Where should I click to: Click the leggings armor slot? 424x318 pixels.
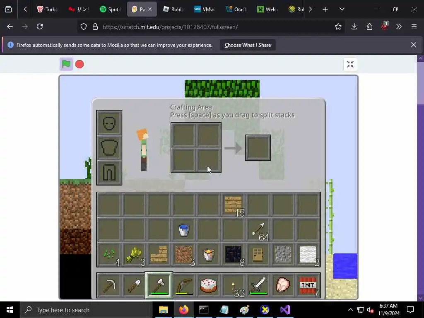click(109, 172)
